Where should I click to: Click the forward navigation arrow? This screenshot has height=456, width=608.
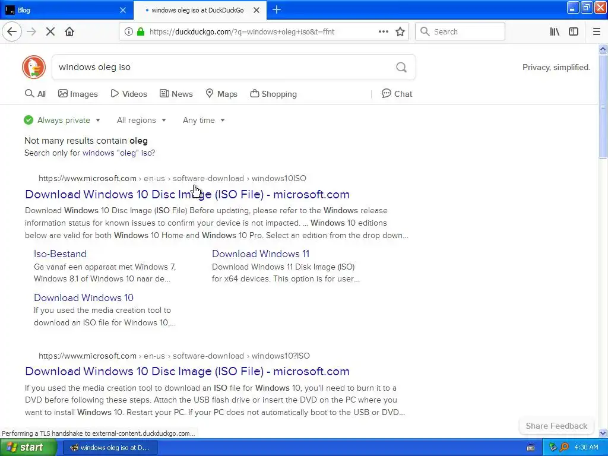tap(31, 31)
